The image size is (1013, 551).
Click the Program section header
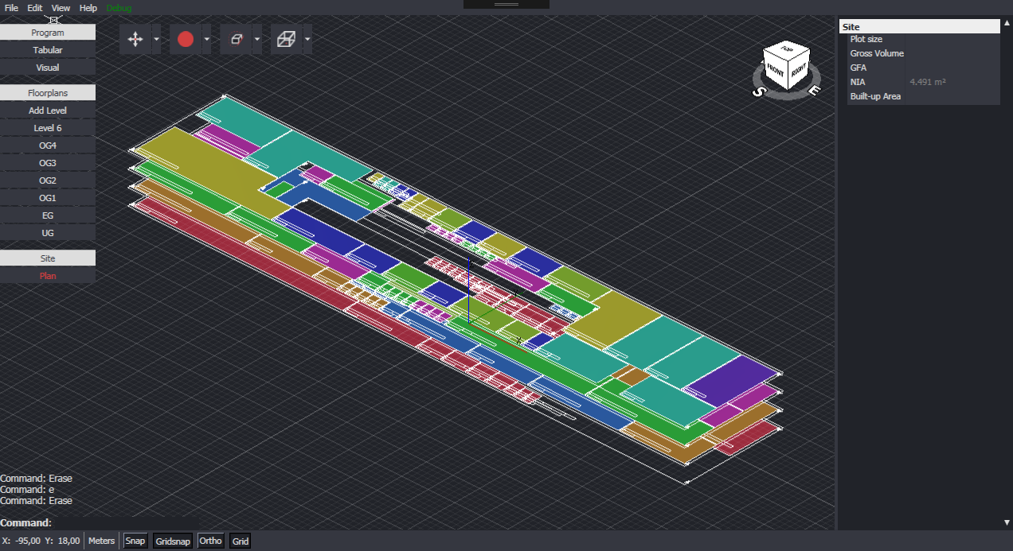(48, 33)
